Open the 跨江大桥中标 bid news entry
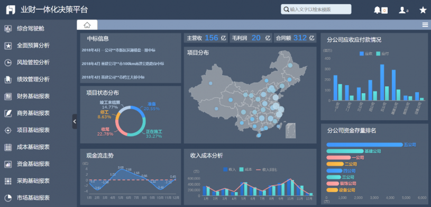 click(113, 77)
